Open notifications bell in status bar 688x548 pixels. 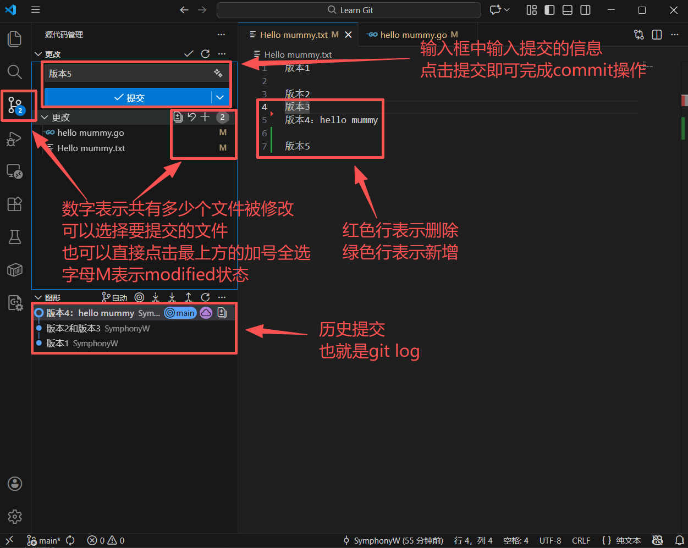tap(680, 541)
